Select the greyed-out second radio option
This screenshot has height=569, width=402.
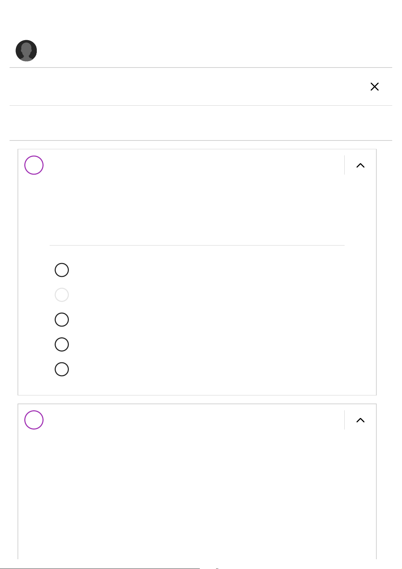(x=62, y=295)
